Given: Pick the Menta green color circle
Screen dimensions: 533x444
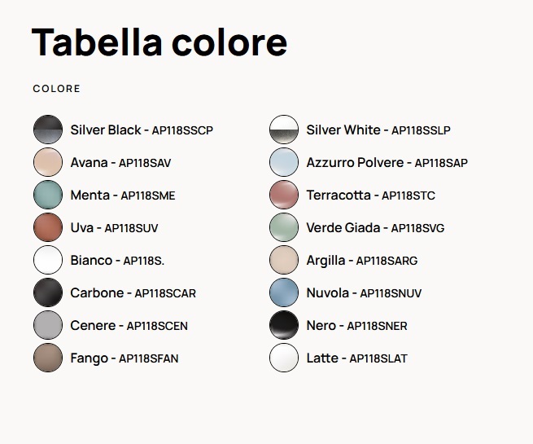Looking at the screenshot, I should [48, 195].
